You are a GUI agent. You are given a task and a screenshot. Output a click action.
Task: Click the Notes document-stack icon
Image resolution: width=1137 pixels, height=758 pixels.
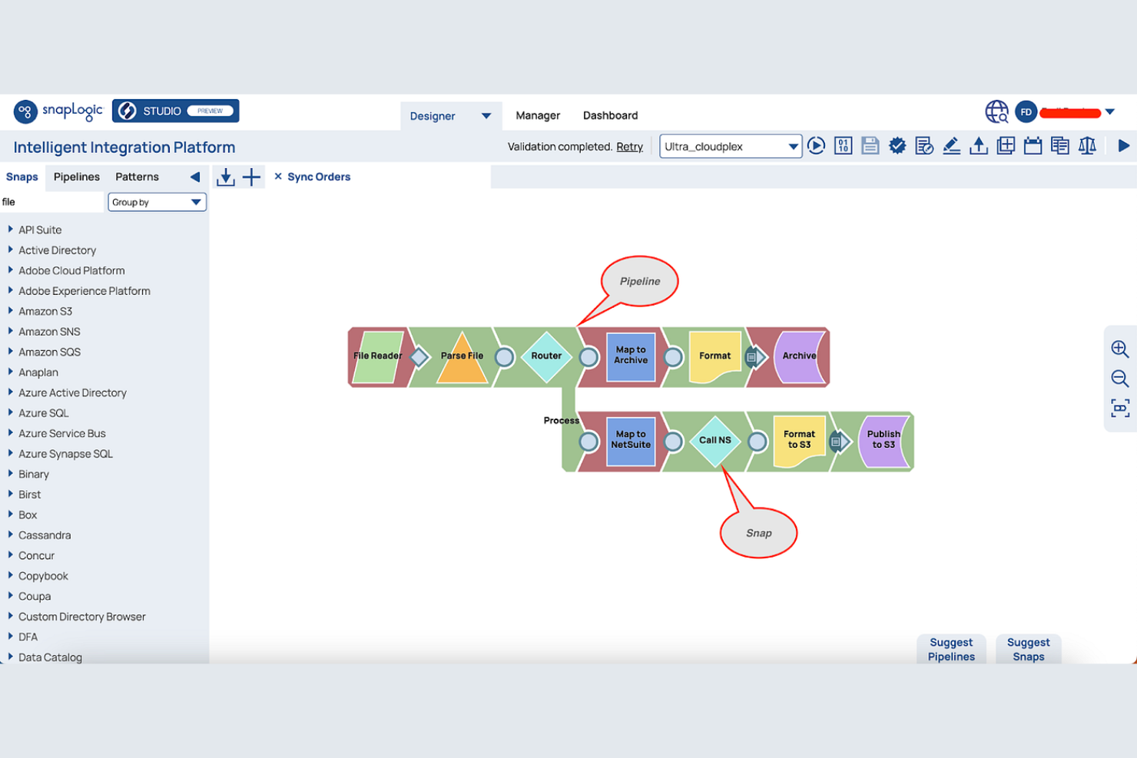pos(1060,146)
